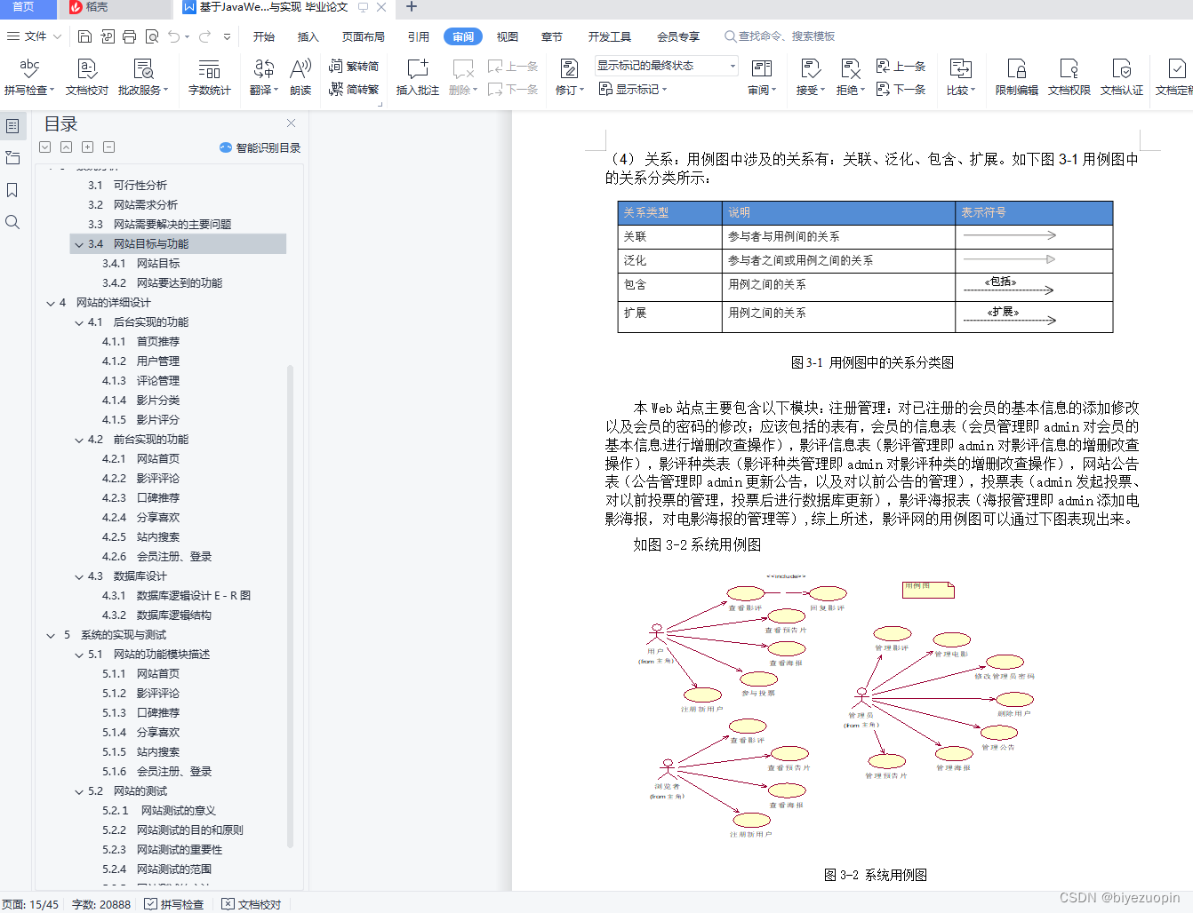The height and width of the screenshot is (913, 1193).
Task: Click page indicator 页面: 15/45
Action: [30, 904]
